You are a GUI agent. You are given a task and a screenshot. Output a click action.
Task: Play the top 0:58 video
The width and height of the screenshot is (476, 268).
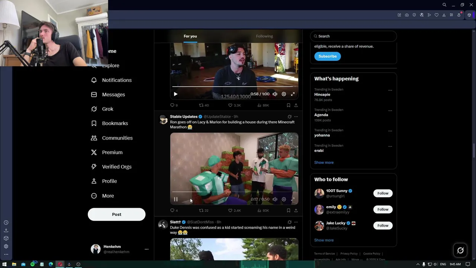pyautogui.click(x=176, y=94)
